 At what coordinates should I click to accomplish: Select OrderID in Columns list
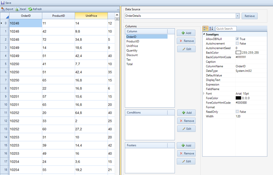(147, 37)
